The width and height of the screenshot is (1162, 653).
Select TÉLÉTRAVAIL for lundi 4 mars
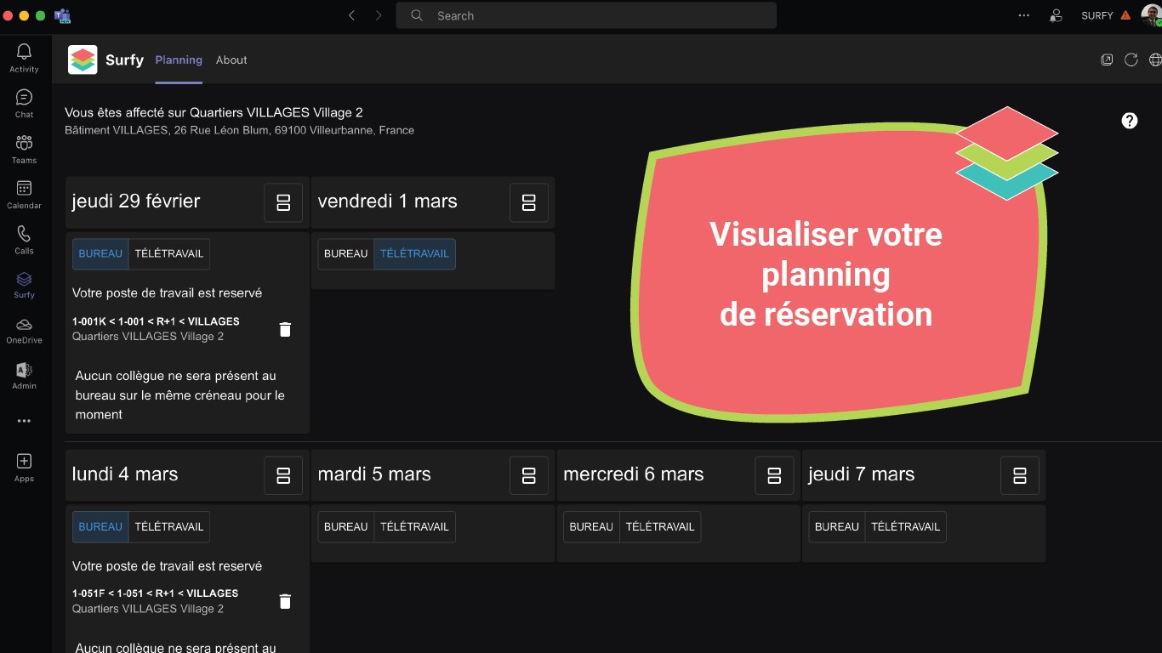(x=169, y=526)
